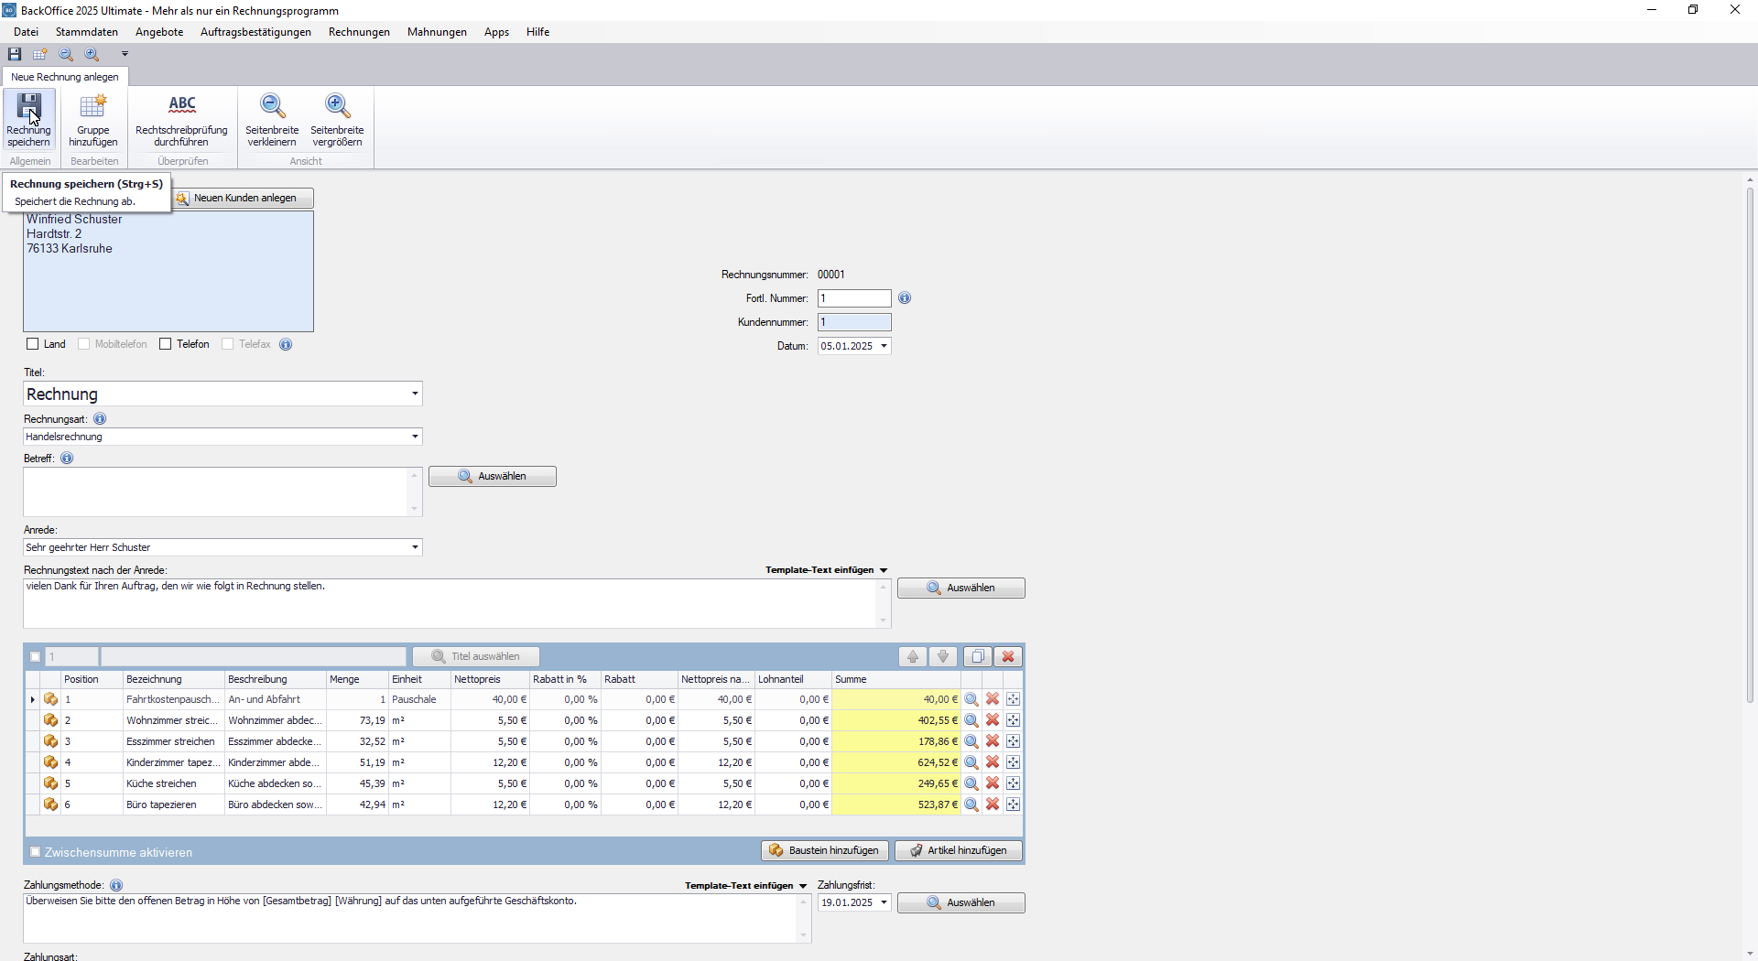1758x961 pixels.
Task: Click the Rechnung speichern ribbon icon
Action: coord(29,119)
